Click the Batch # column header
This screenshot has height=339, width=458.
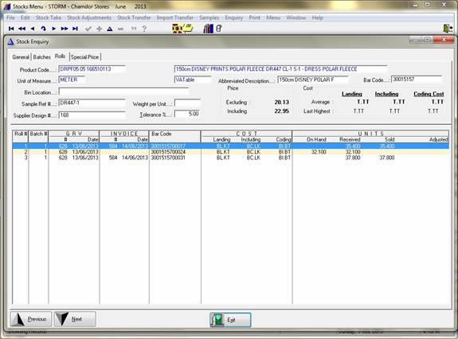[x=38, y=134]
